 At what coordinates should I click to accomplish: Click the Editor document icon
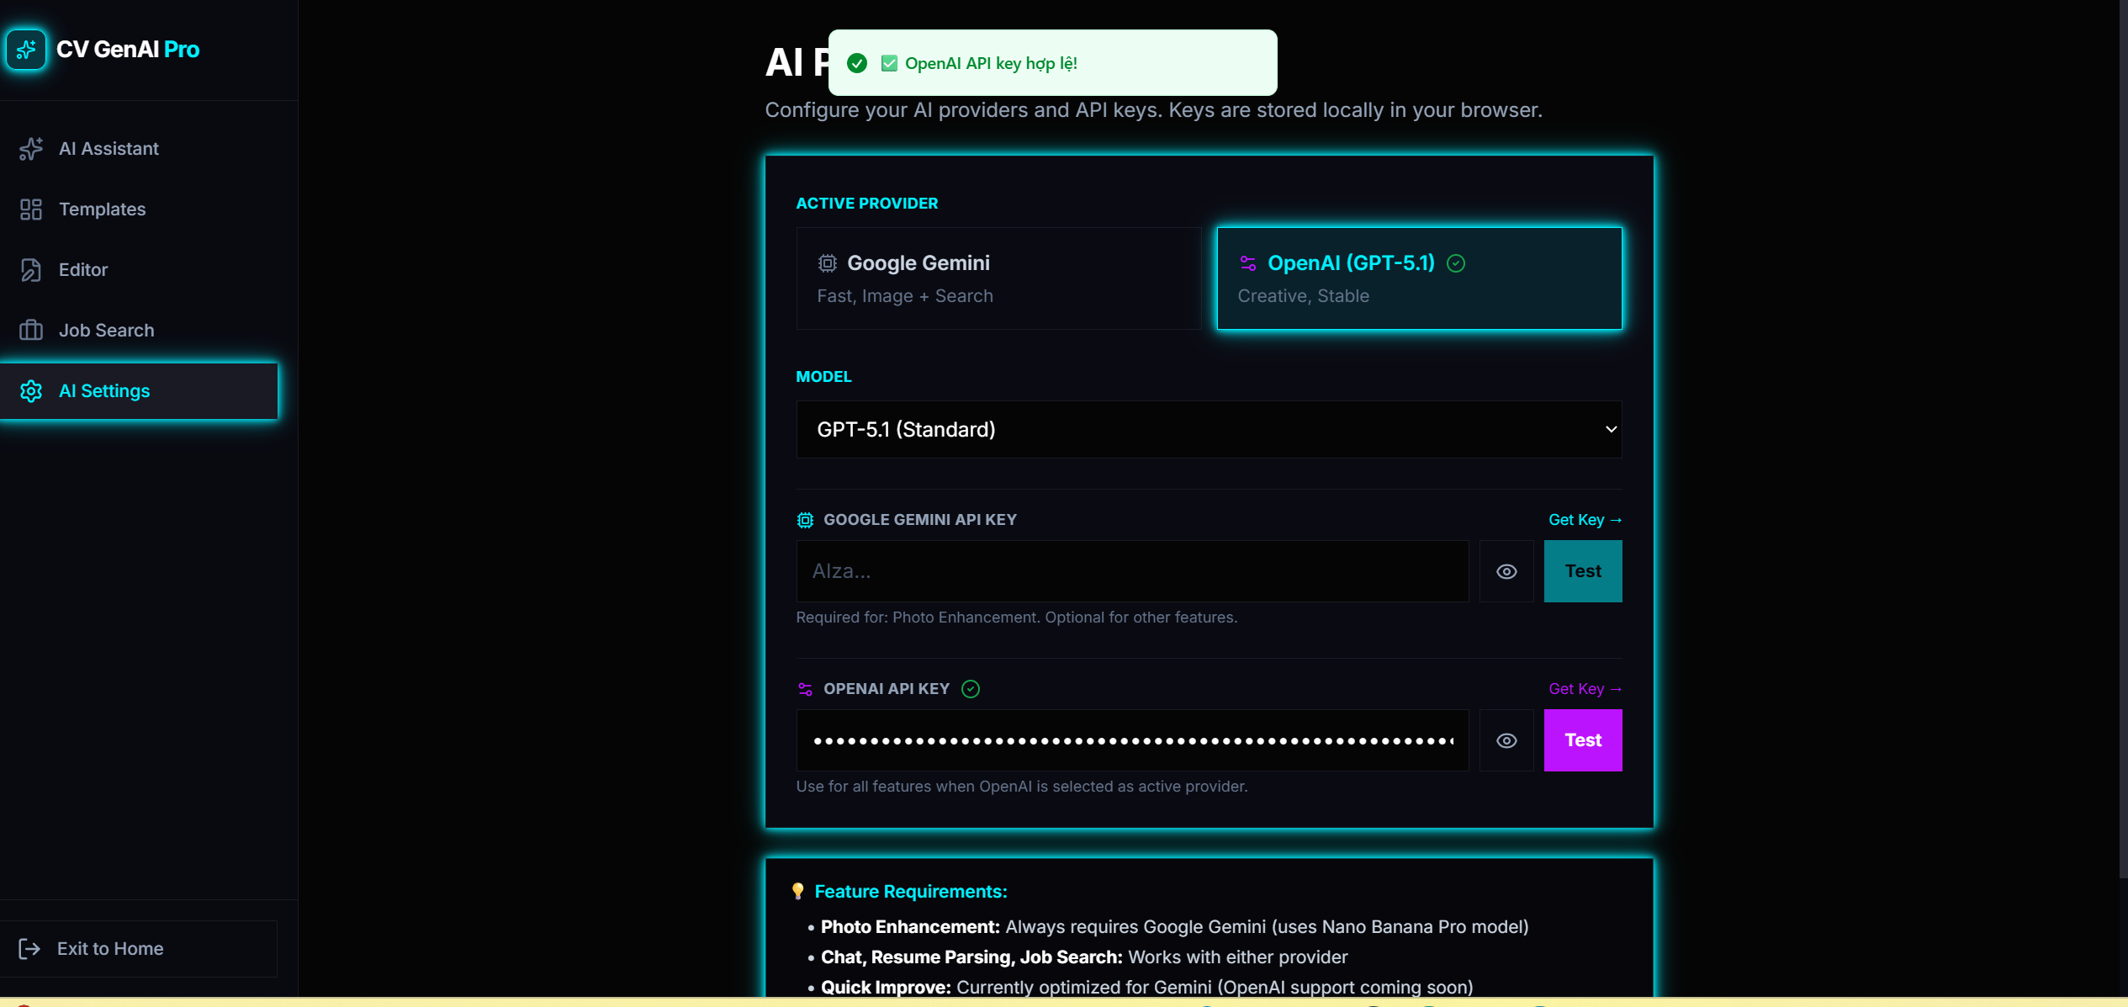click(x=31, y=270)
